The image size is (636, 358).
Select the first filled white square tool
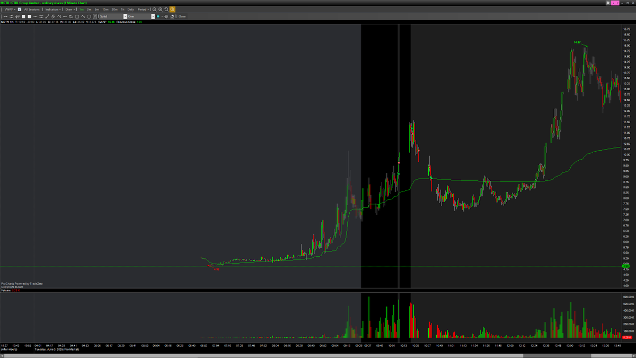[23, 16]
